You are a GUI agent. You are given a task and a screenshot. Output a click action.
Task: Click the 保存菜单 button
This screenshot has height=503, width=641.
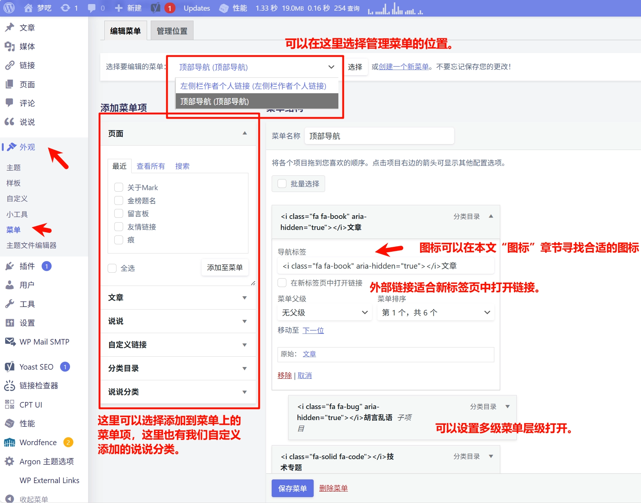point(293,488)
